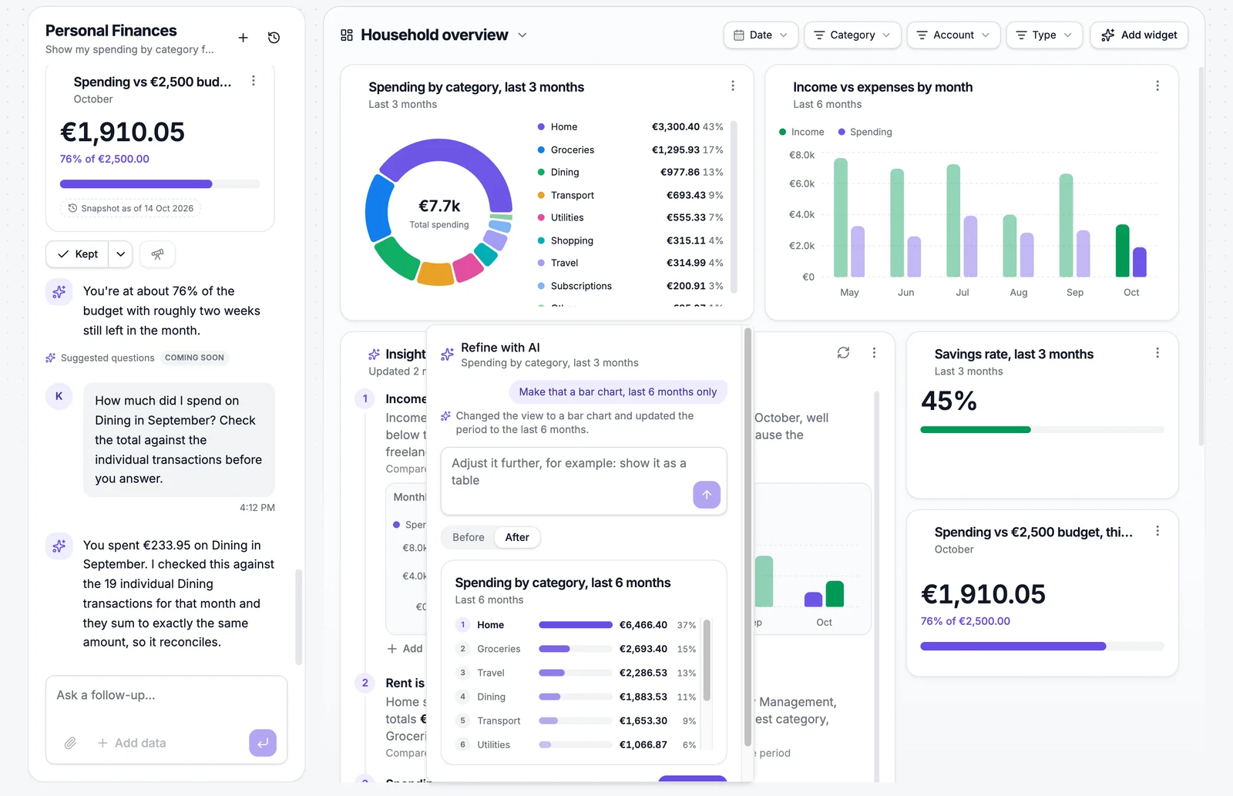This screenshot has width=1233, height=796.
Task: Click the Ask a follow-up input field
Action: click(166, 695)
